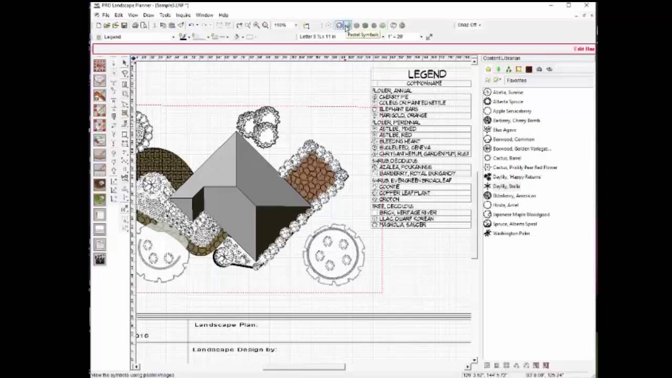Select Daylily, Stella from the list
Screen dimensions: 672x378
pos(506,186)
